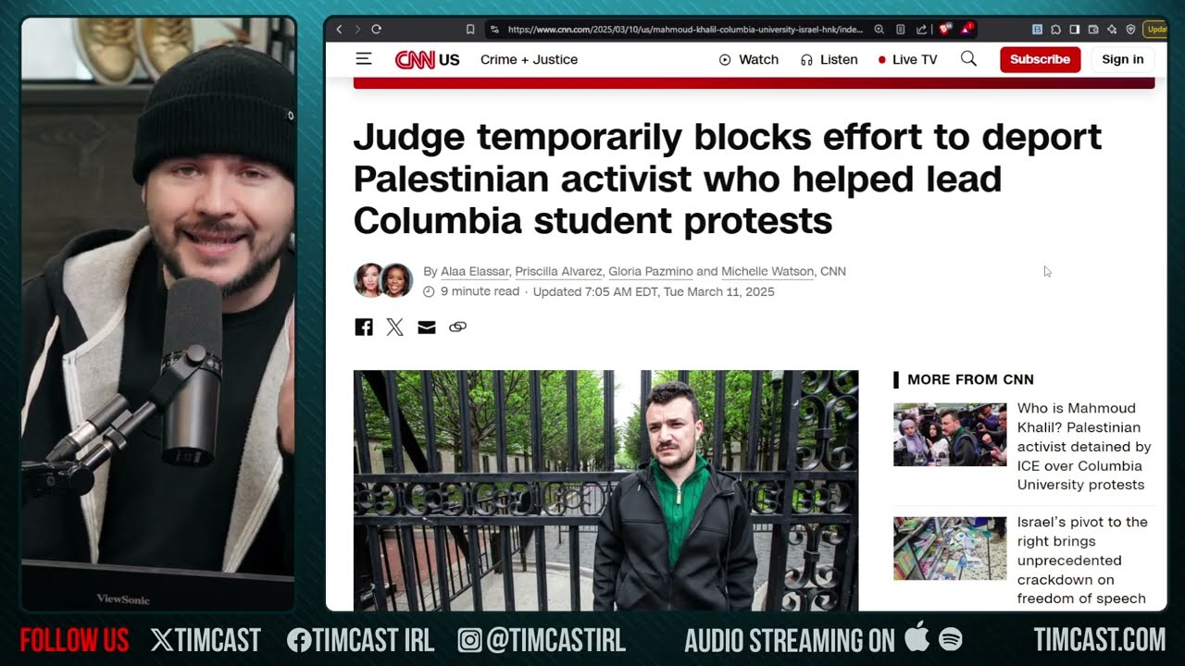Click the Watch option
The height and width of the screenshot is (666, 1185).
point(749,59)
